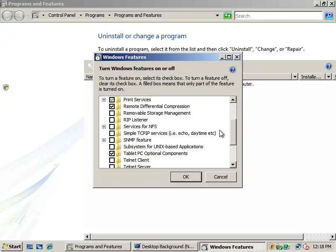Click scroll up arrow in features list
This screenshot has height=252, width=336.
click(x=233, y=100)
